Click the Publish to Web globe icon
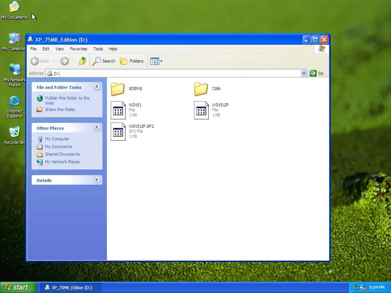This screenshot has height=293, width=391. coord(40,98)
